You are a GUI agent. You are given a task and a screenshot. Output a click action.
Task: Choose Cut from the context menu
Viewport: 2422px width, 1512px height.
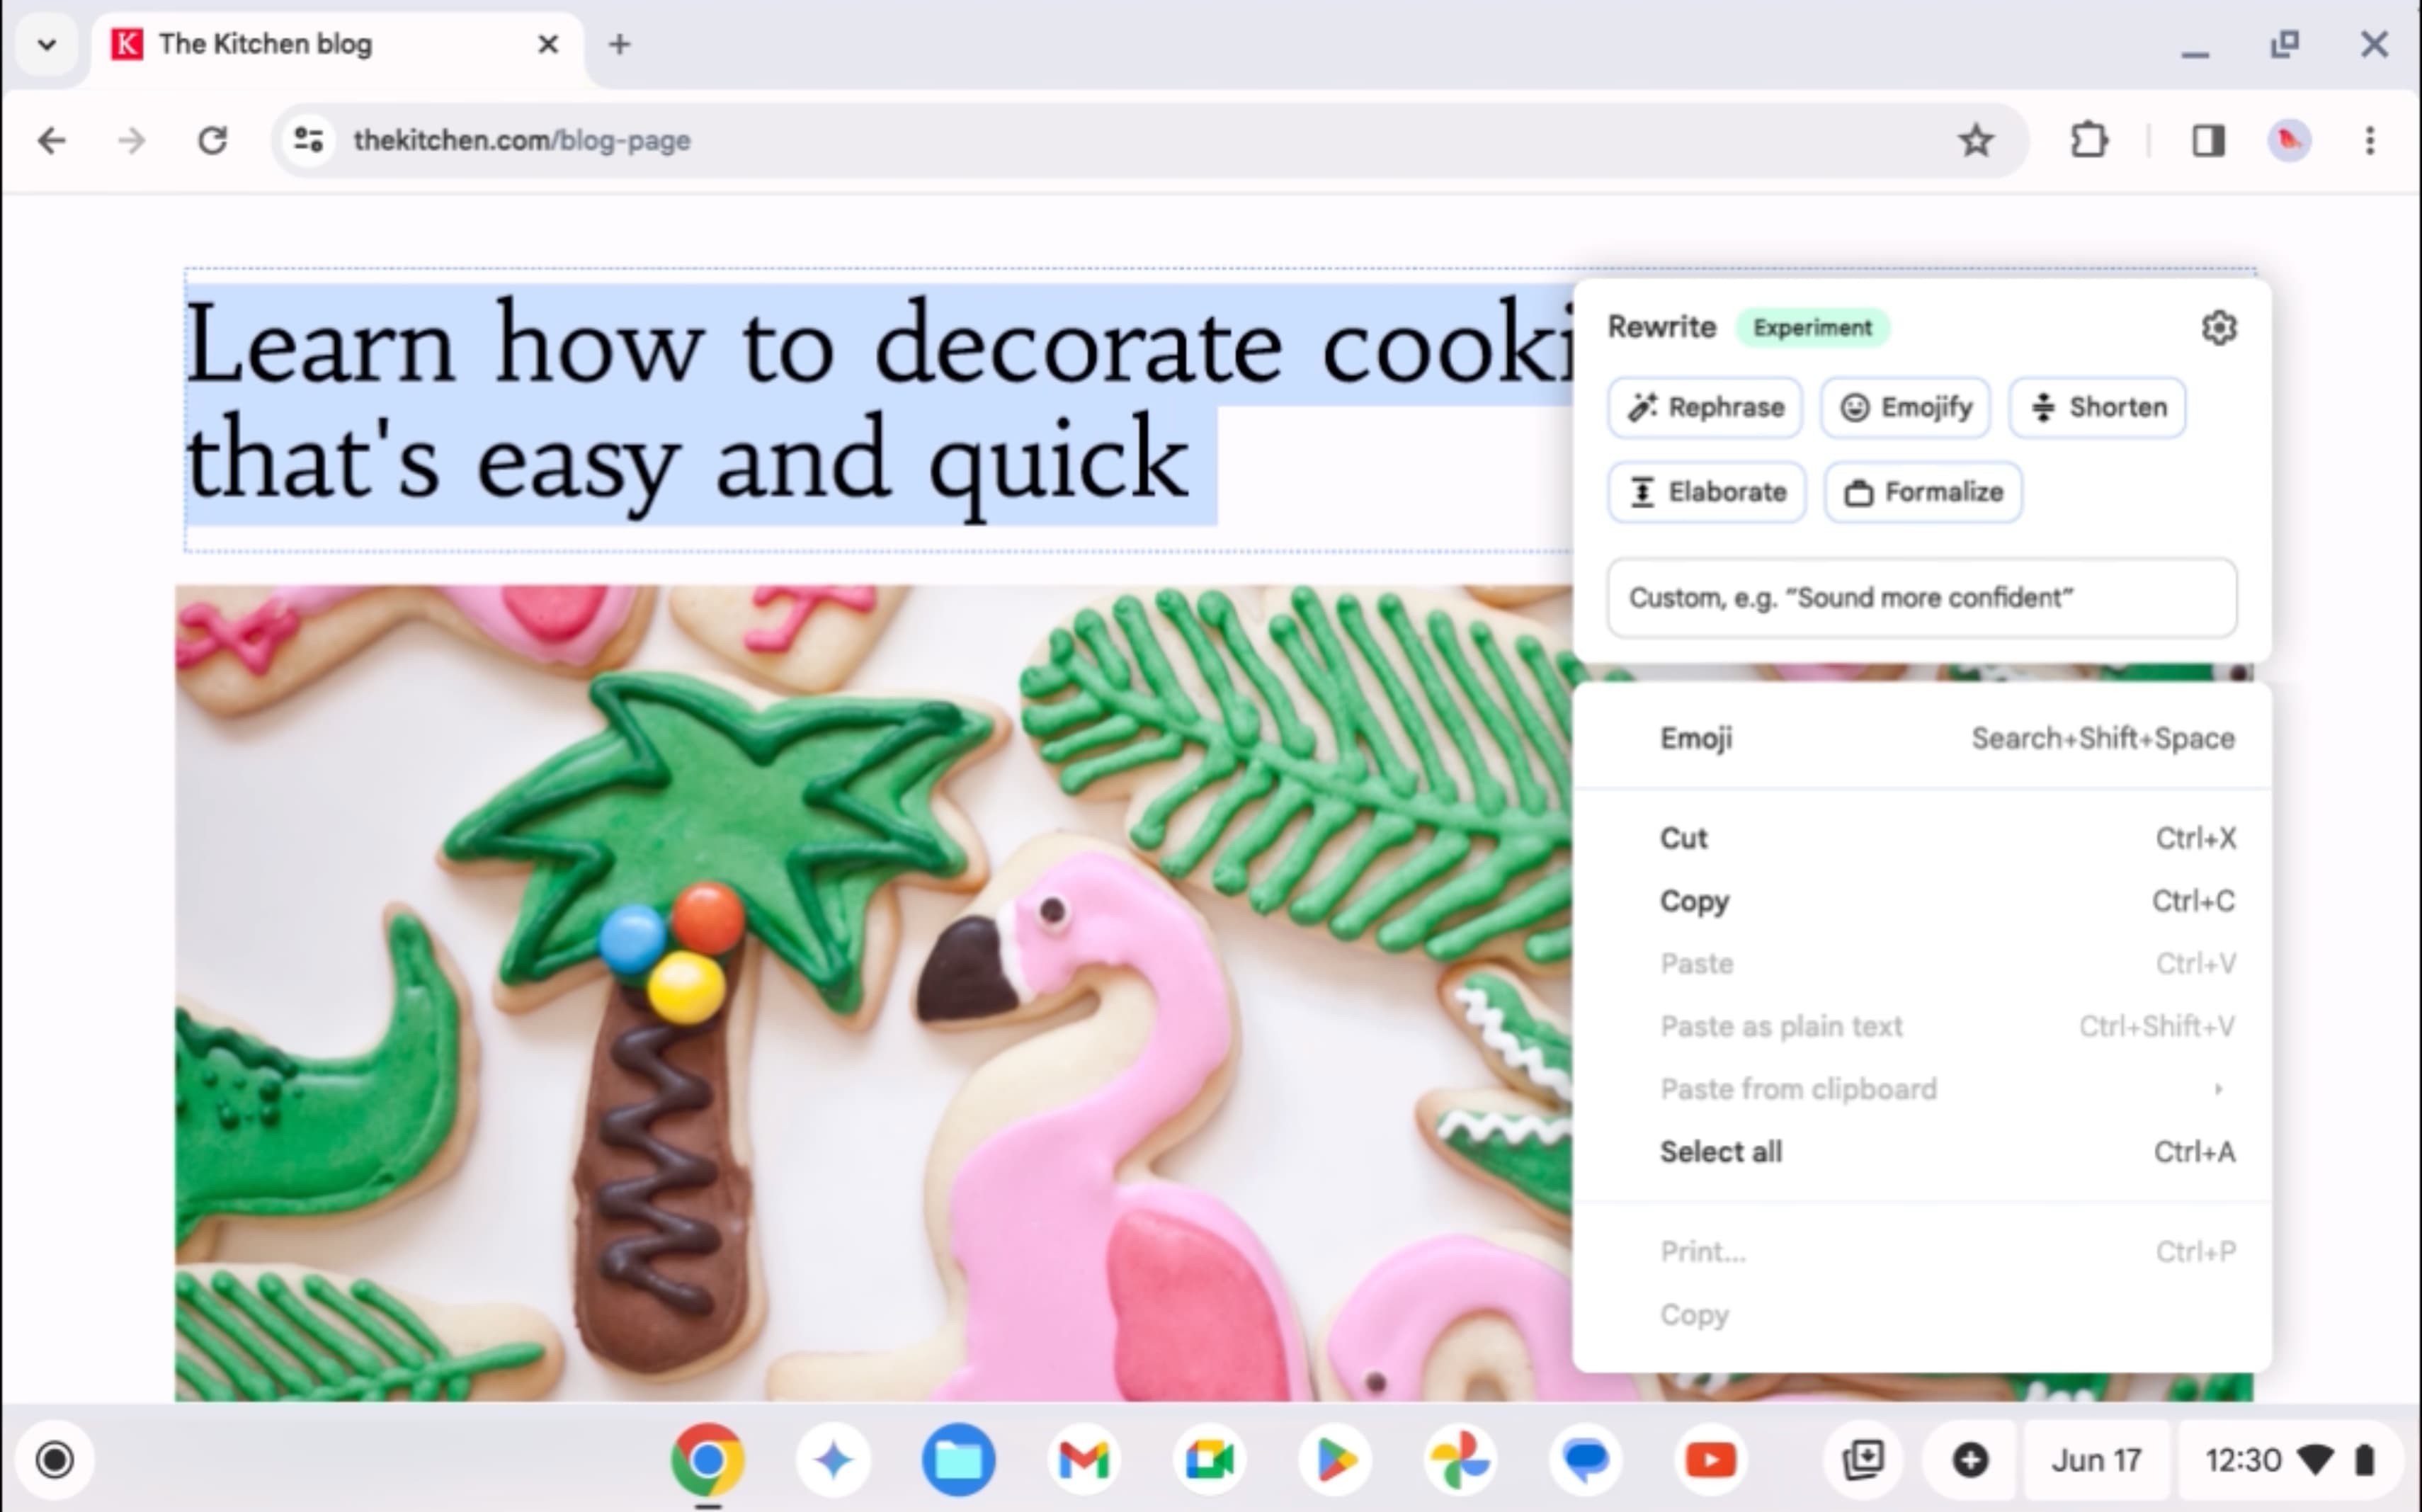(1684, 838)
